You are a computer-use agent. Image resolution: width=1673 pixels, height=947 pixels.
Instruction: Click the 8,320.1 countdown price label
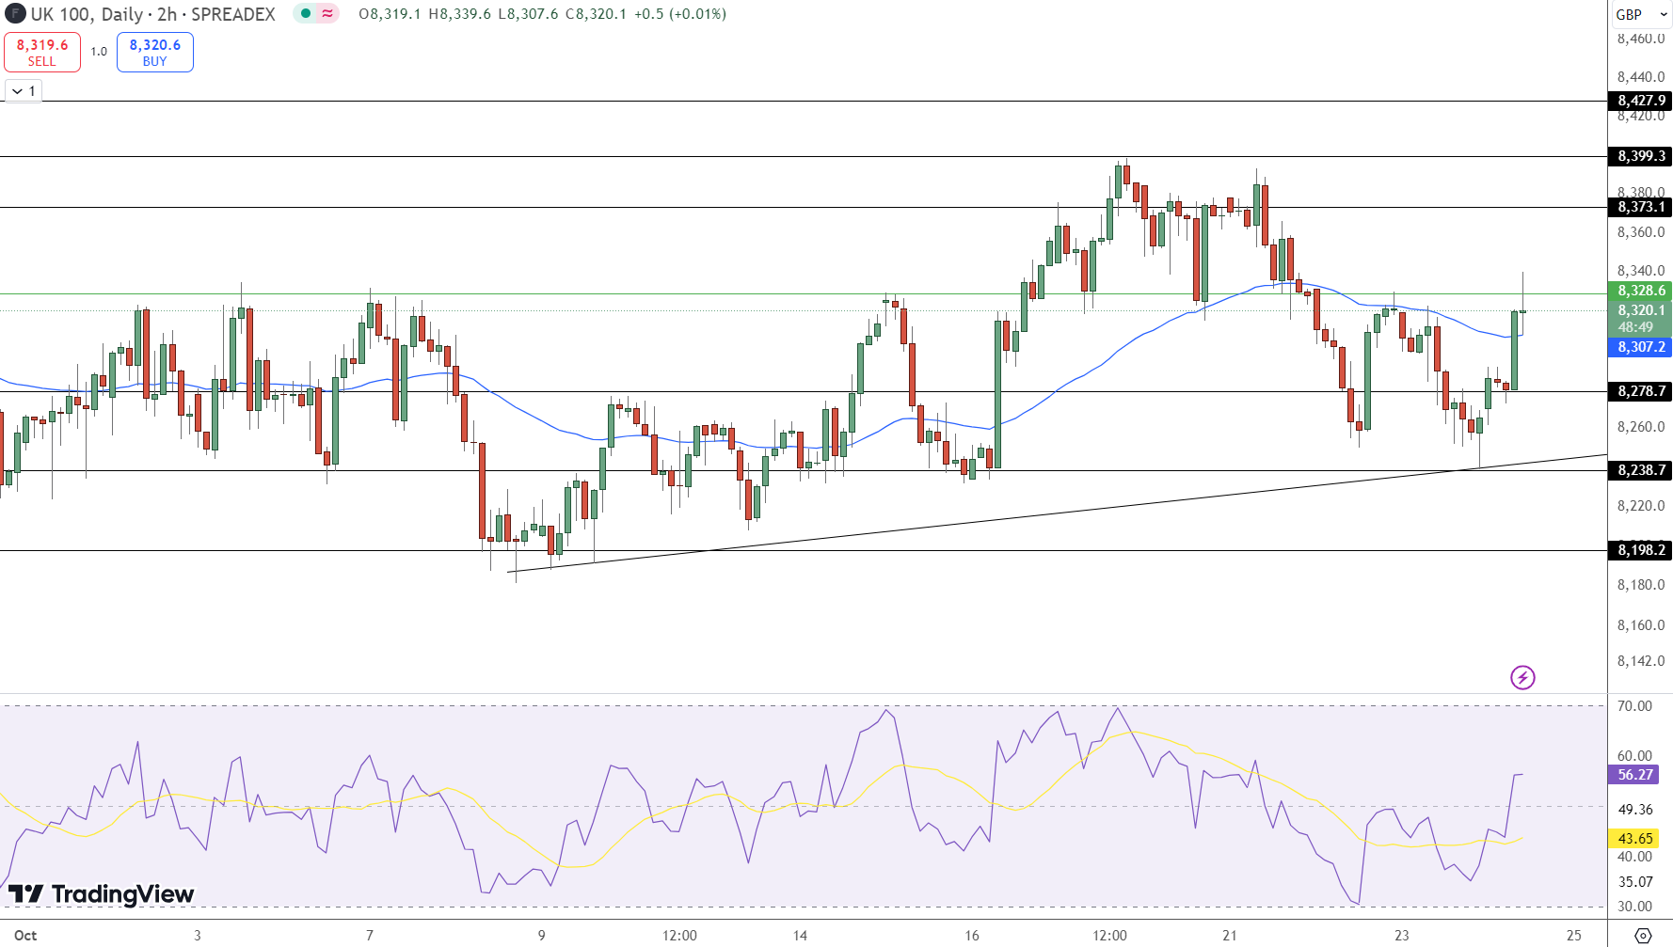(1641, 310)
